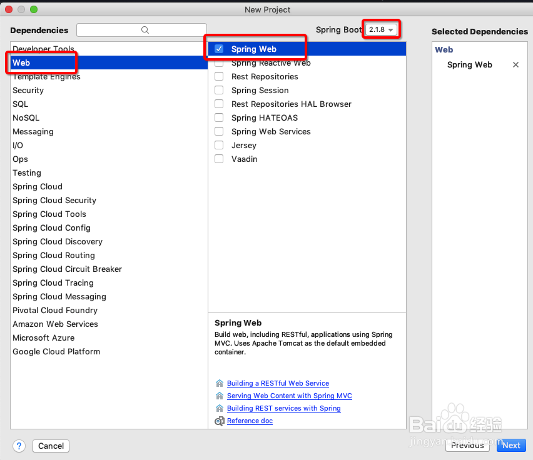
Task: Select the Microsoft Azure category
Action: [109, 337]
